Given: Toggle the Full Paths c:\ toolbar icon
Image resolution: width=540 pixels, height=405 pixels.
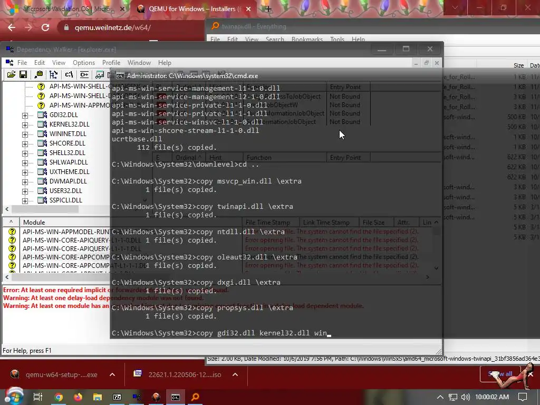Looking at the screenshot, I should click(x=69, y=74).
